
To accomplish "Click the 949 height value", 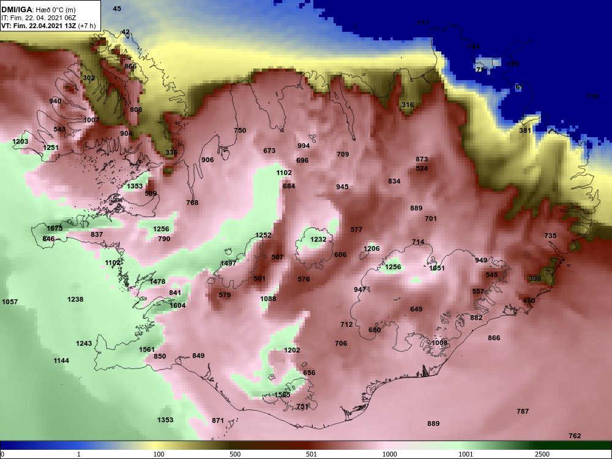I will click(x=481, y=260).
